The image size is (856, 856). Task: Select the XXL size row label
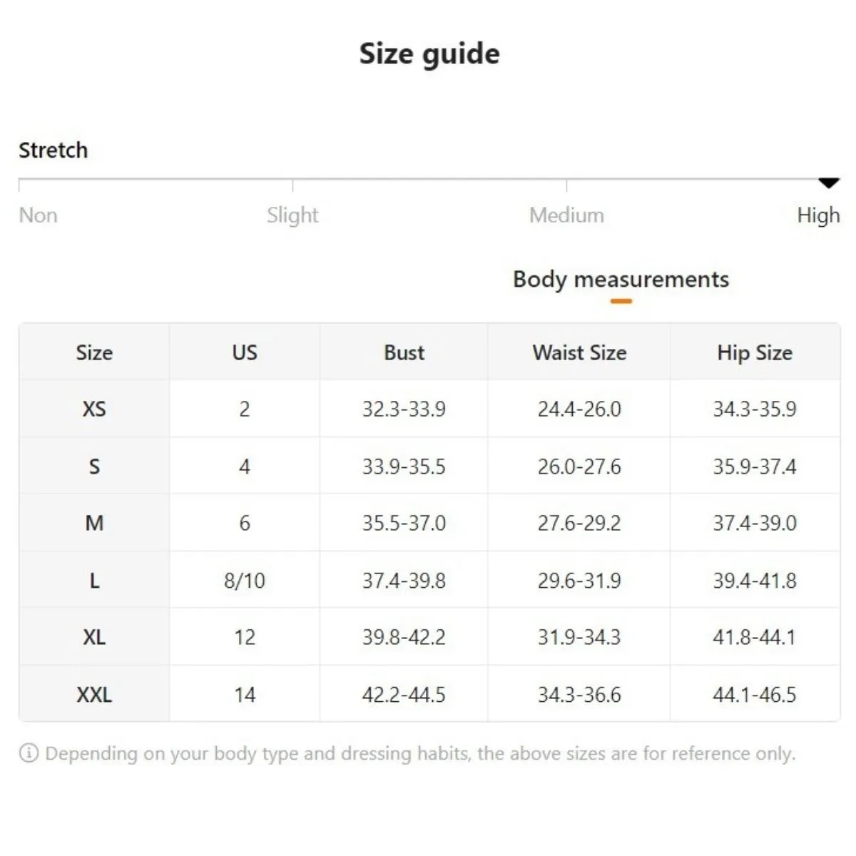click(x=94, y=694)
